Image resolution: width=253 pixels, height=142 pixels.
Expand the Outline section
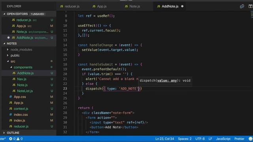[4, 133]
